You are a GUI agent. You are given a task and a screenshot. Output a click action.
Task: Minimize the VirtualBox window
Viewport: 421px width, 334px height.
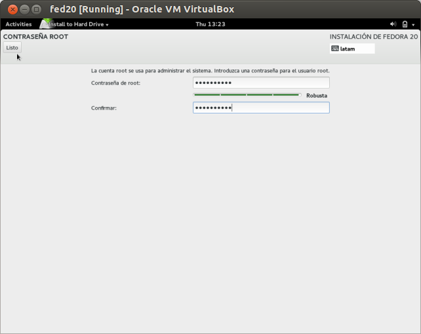coord(24,9)
